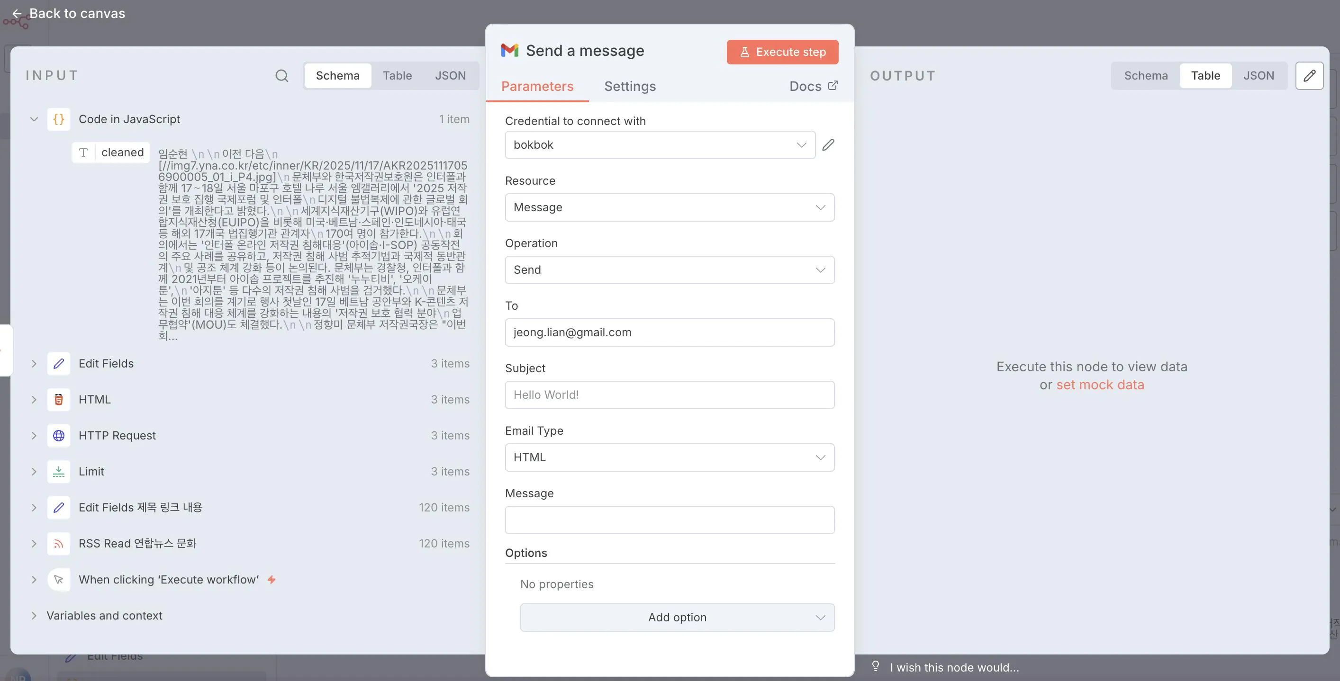The image size is (1340, 681).
Task: Switch input view to JSON
Action: click(x=450, y=76)
